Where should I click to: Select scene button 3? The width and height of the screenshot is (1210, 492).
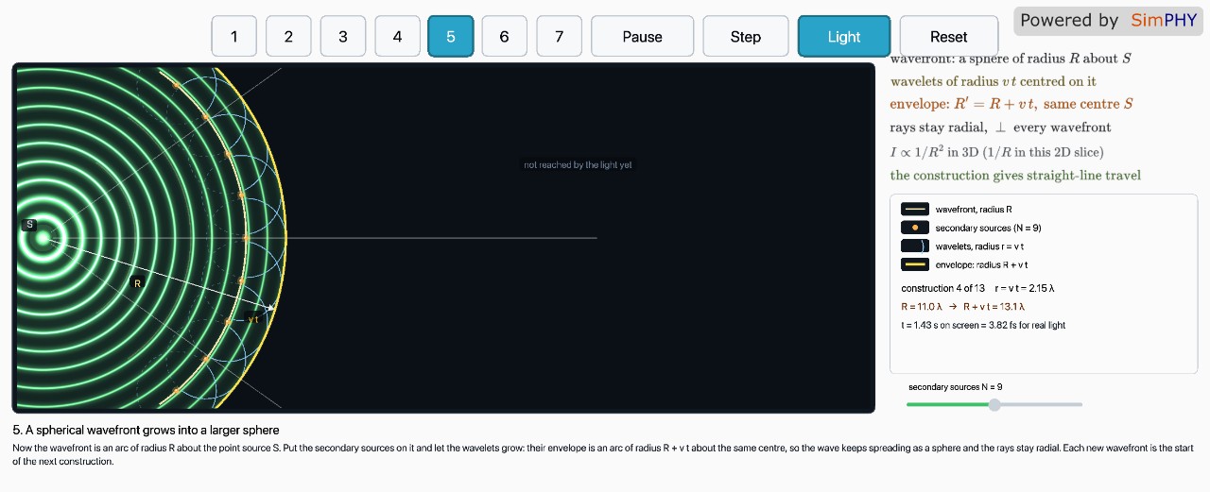tap(343, 37)
